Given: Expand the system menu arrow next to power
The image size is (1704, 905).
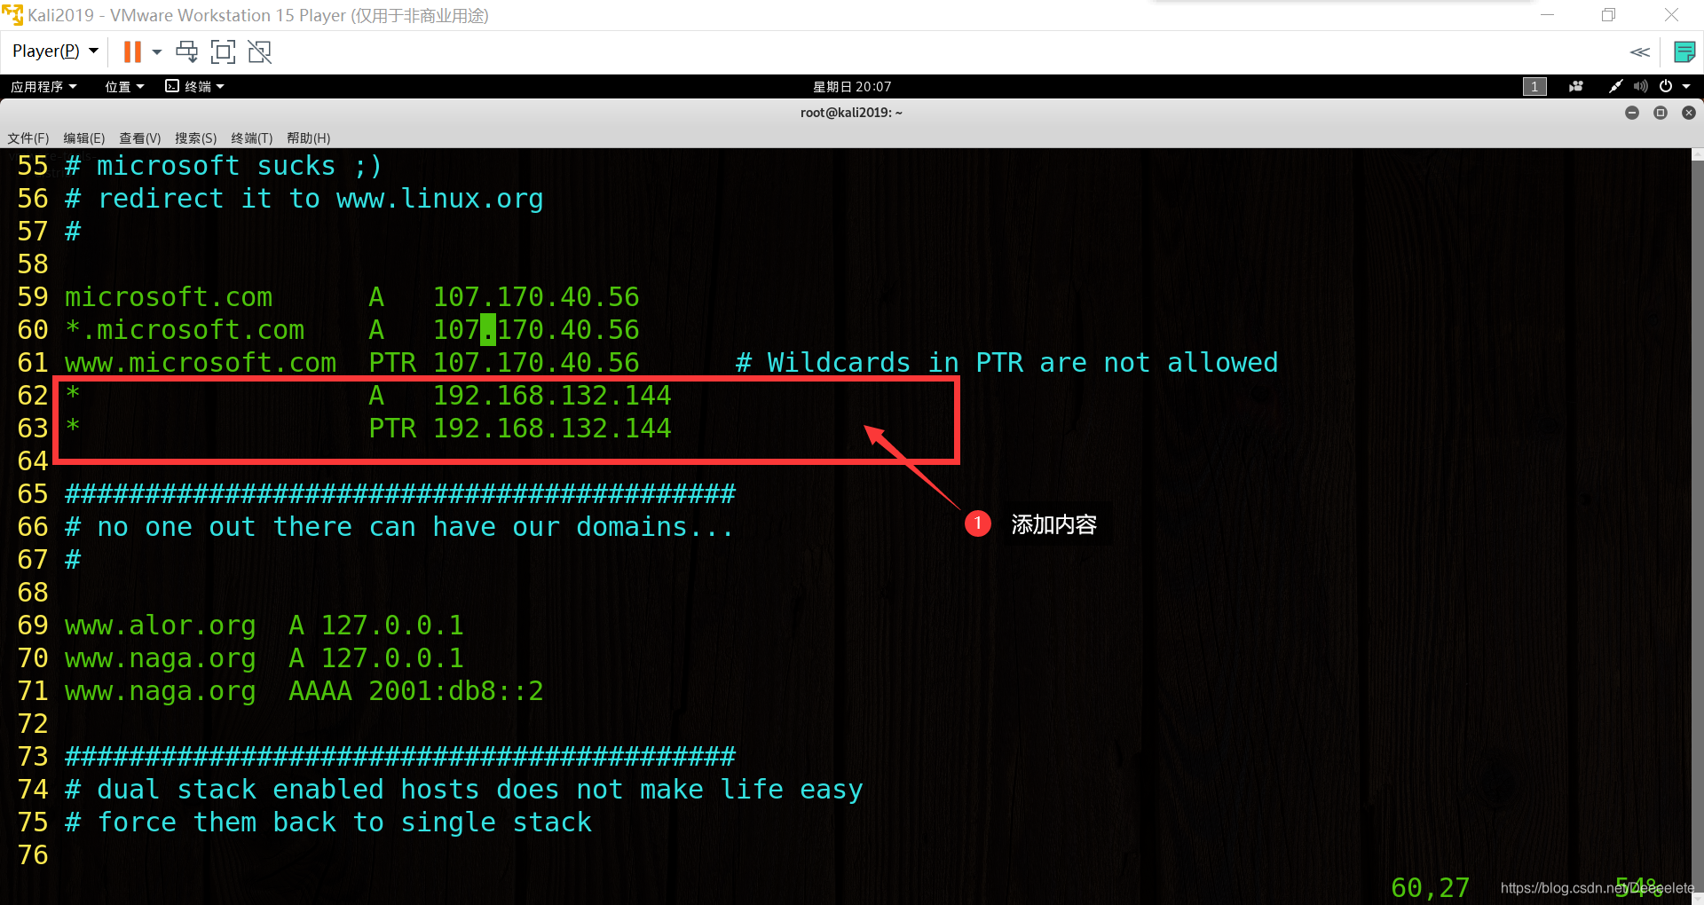Looking at the screenshot, I should 1686,86.
